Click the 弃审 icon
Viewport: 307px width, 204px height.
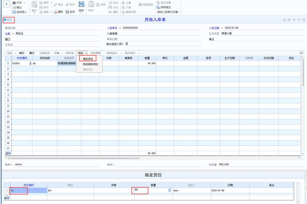click(x=98, y=4)
